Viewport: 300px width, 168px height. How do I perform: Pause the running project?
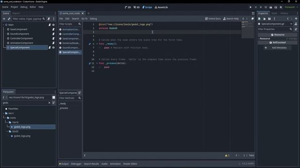click(x=255, y=7)
